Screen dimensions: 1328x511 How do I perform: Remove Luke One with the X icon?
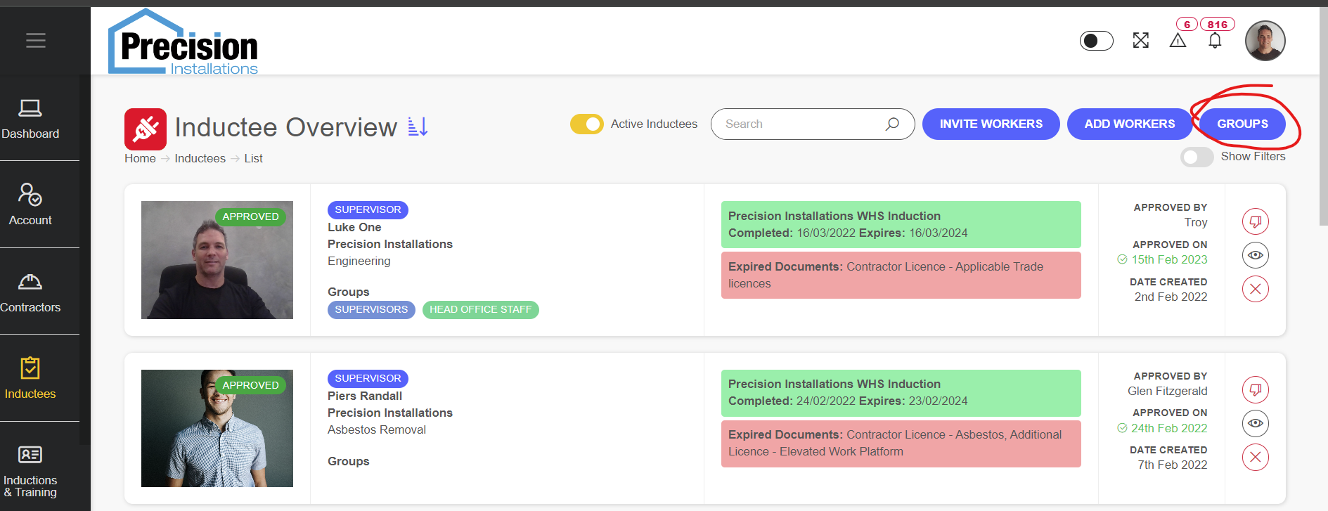(x=1255, y=289)
